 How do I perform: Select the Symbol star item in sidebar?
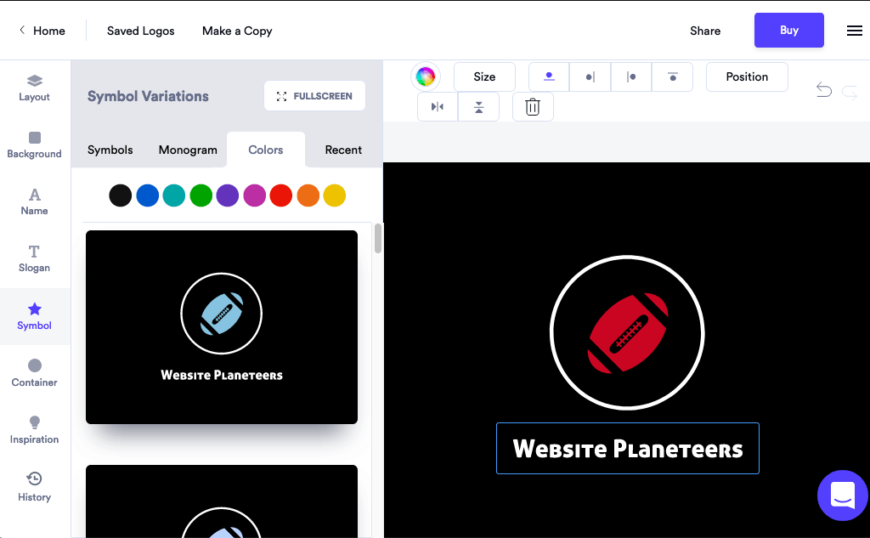click(34, 316)
